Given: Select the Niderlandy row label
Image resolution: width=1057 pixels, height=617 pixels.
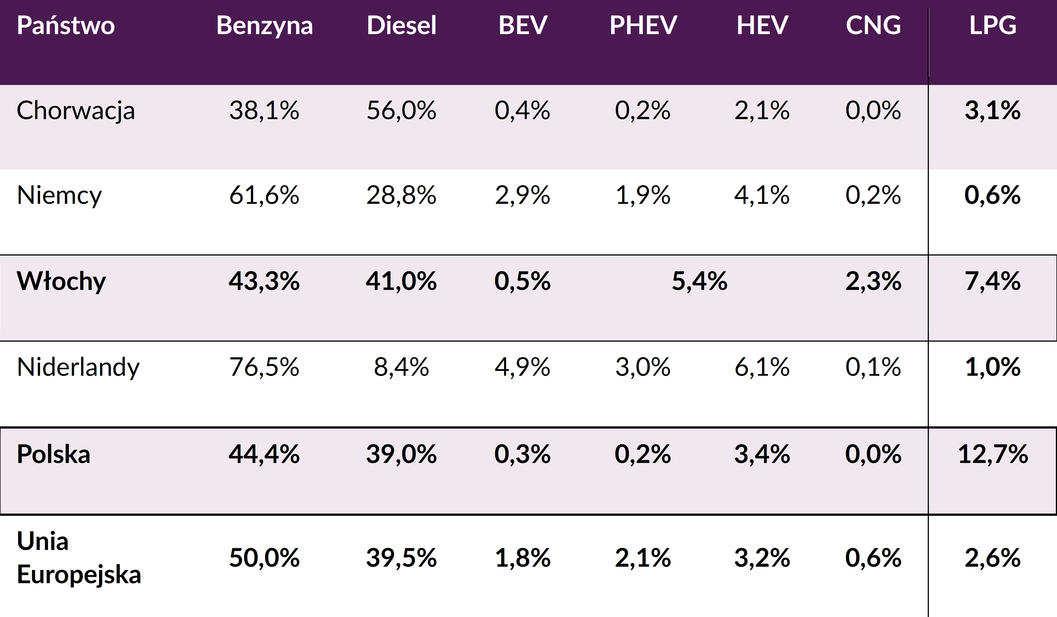Looking at the screenshot, I should click(x=78, y=368).
